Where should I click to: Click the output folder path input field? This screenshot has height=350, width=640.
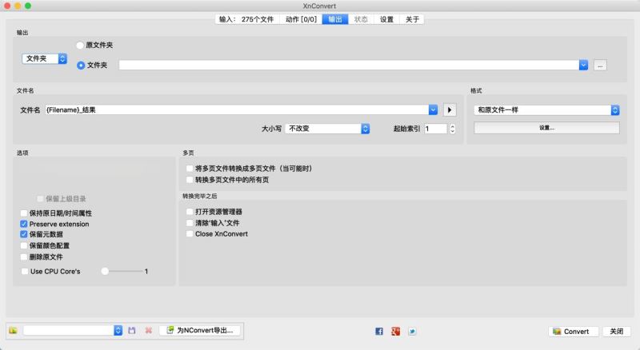pyautogui.click(x=349, y=65)
